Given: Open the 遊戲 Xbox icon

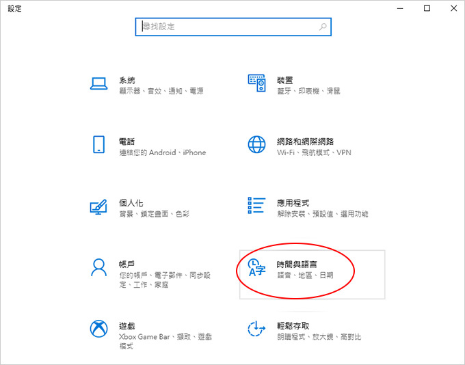Looking at the screenshot, I should pos(98,329).
